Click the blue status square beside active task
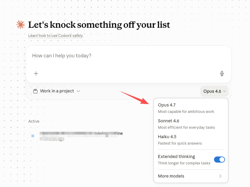This screenshot has height=187, width=250. pyautogui.click(x=33, y=136)
